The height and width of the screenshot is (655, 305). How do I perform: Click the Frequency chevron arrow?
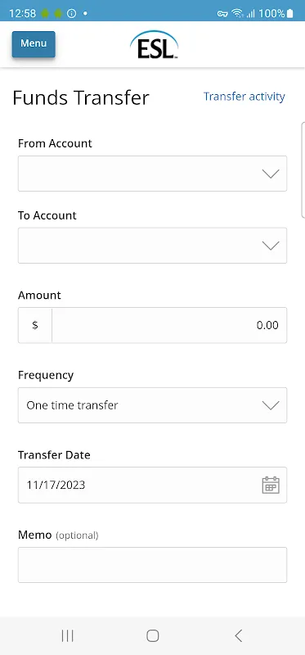coord(271,405)
